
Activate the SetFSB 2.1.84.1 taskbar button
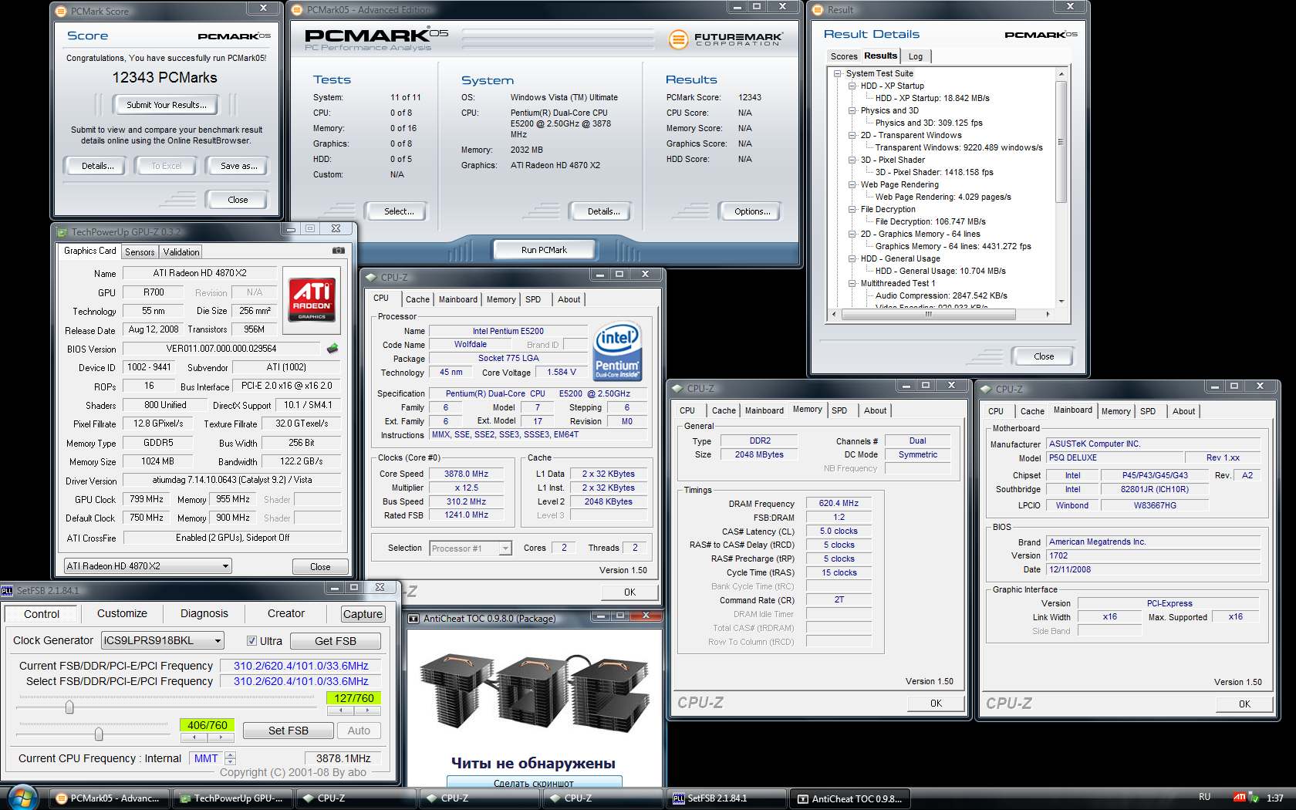coord(726,798)
